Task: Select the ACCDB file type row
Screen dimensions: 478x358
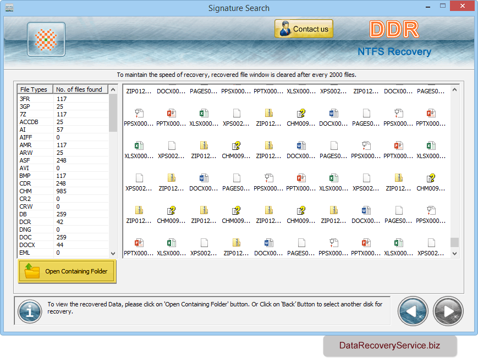Action: [63, 122]
